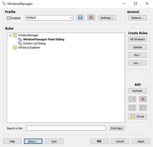Delete rule with red X under Refresh

click(143, 99)
